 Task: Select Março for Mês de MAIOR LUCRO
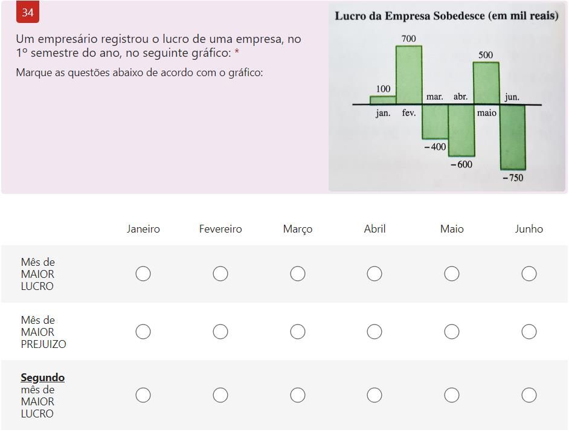coord(298,274)
